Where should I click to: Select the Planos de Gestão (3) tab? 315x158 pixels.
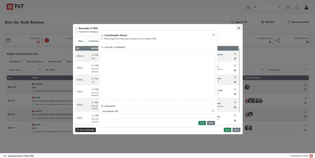pyautogui.click(x=35, y=61)
